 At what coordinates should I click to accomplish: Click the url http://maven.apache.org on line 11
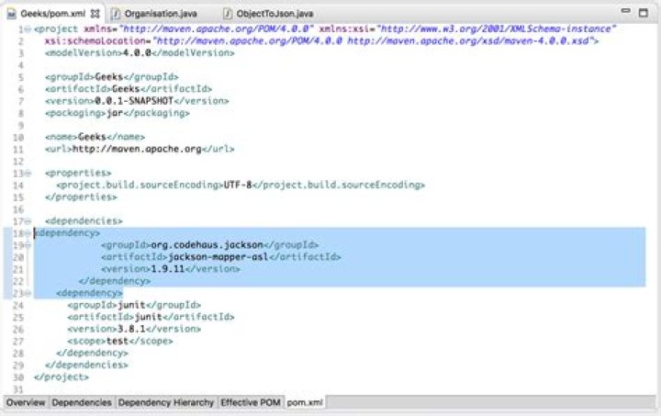[137, 149]
